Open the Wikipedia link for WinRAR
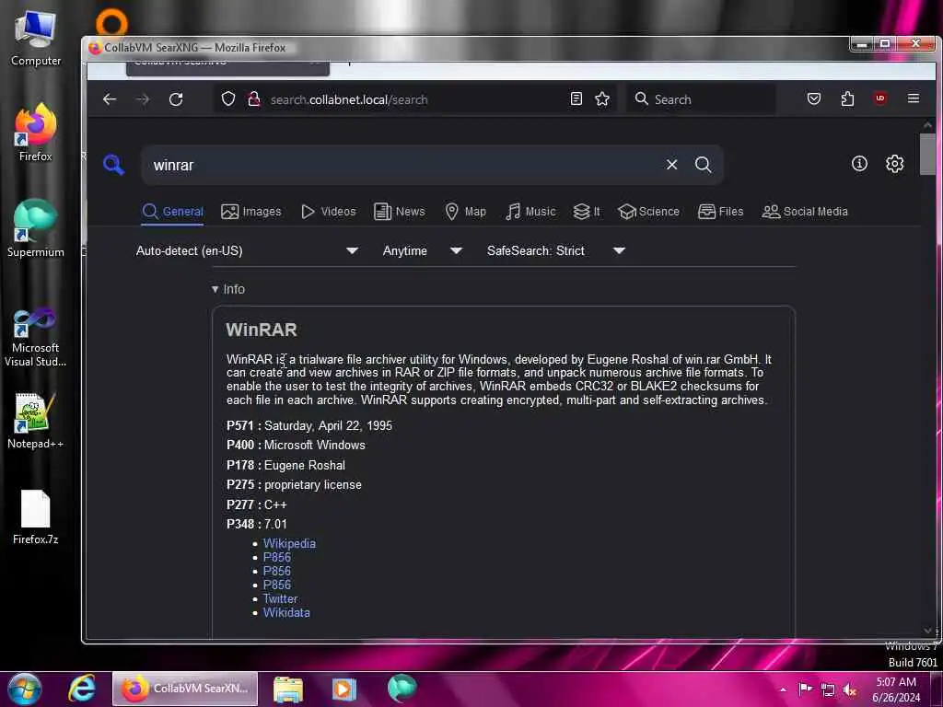The height and width of the screenshot is (707, 943). [289, 543]
